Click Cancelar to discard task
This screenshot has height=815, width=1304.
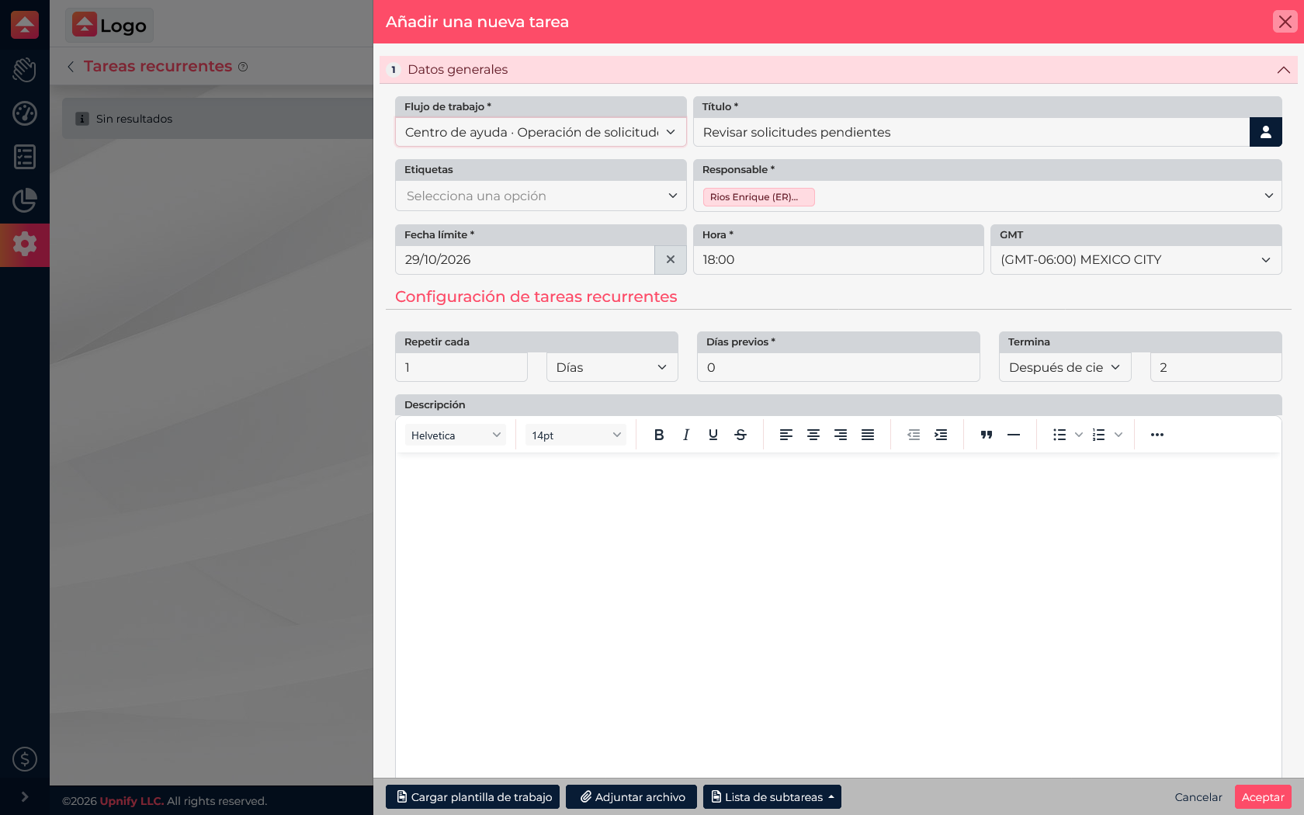pyautogui.click(x=1198, y=797)
